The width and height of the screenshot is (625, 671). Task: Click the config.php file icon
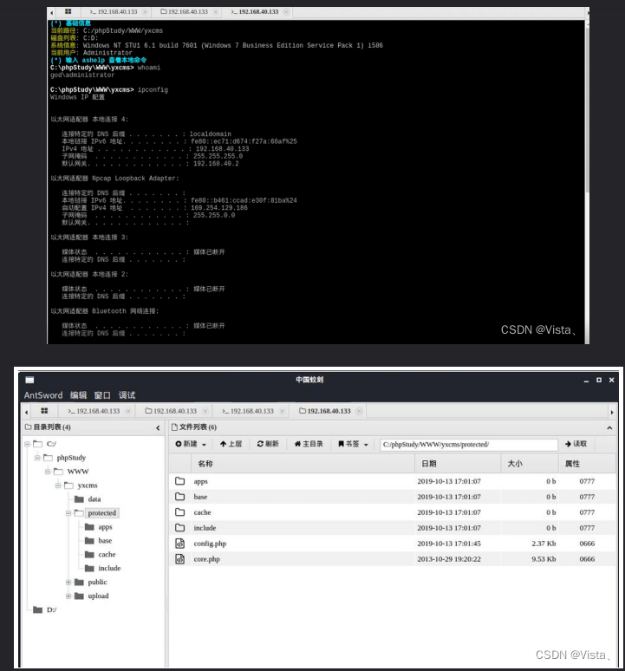pos(179,544)
